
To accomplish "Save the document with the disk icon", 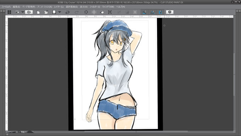I will click(x=54, y=12).
